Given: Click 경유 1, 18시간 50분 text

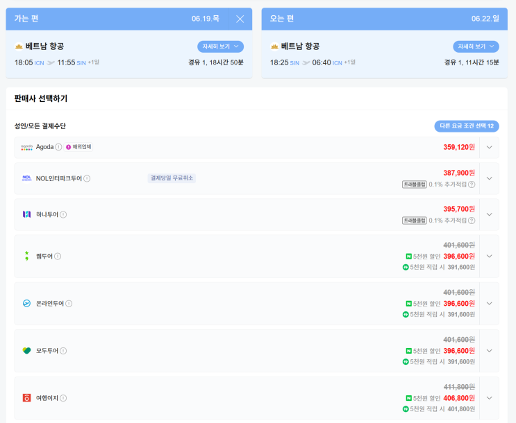Looking at the screenshot, I should click(216, 62).
